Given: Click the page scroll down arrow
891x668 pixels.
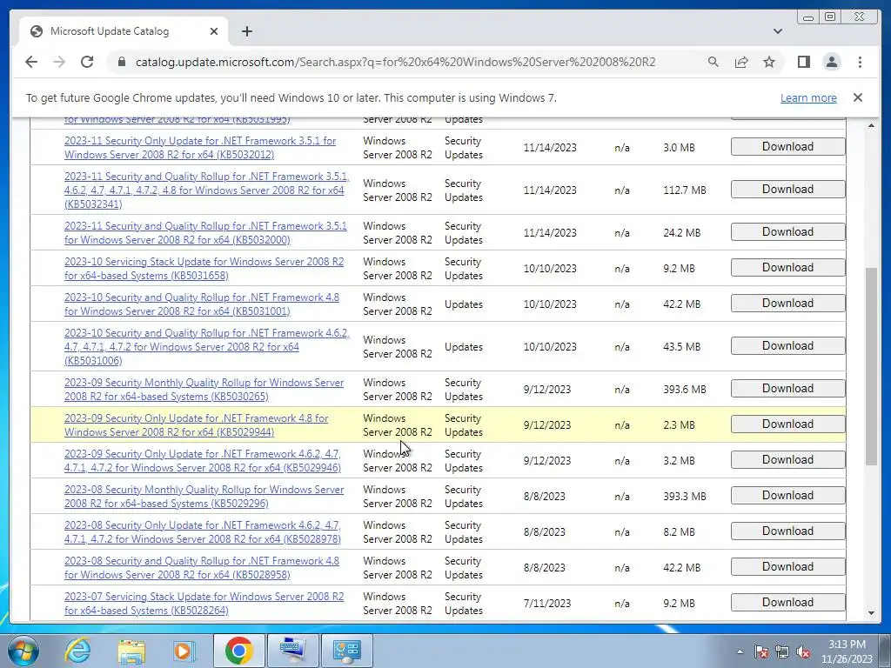Looking at the screenshot, I should click(x=871, y=613).
